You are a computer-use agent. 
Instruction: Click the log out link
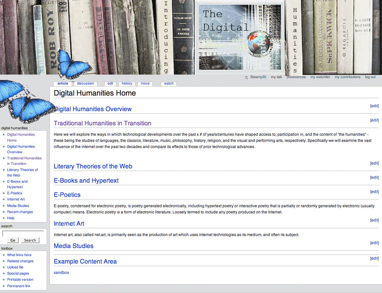(x=370, y=77)
